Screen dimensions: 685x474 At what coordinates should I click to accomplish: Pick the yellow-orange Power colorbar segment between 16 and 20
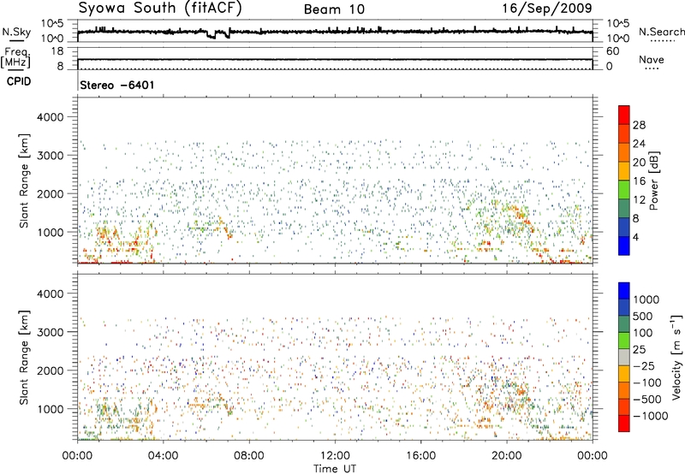click(x=624, y=170)
